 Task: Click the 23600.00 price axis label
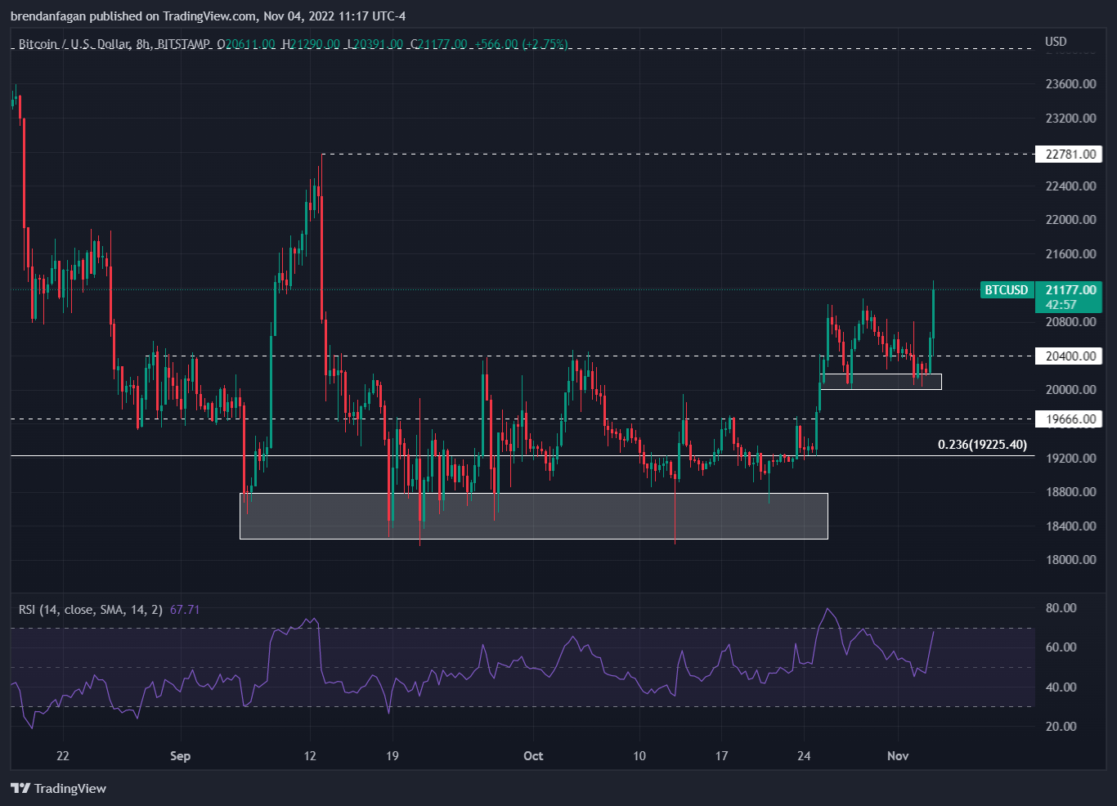1070,84
